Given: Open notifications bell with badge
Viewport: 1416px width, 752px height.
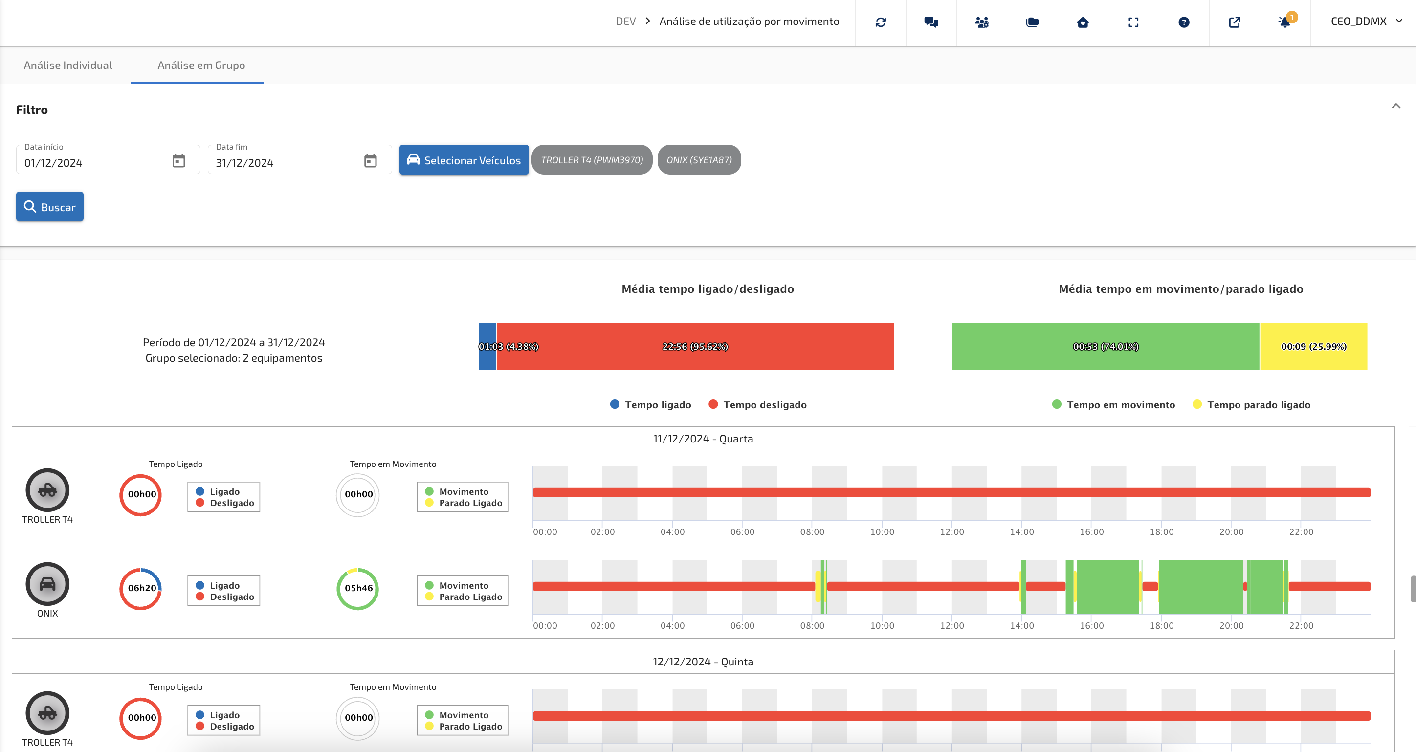Looking at the screenshot, I should pyautogui.click(x=1284, y=22).
